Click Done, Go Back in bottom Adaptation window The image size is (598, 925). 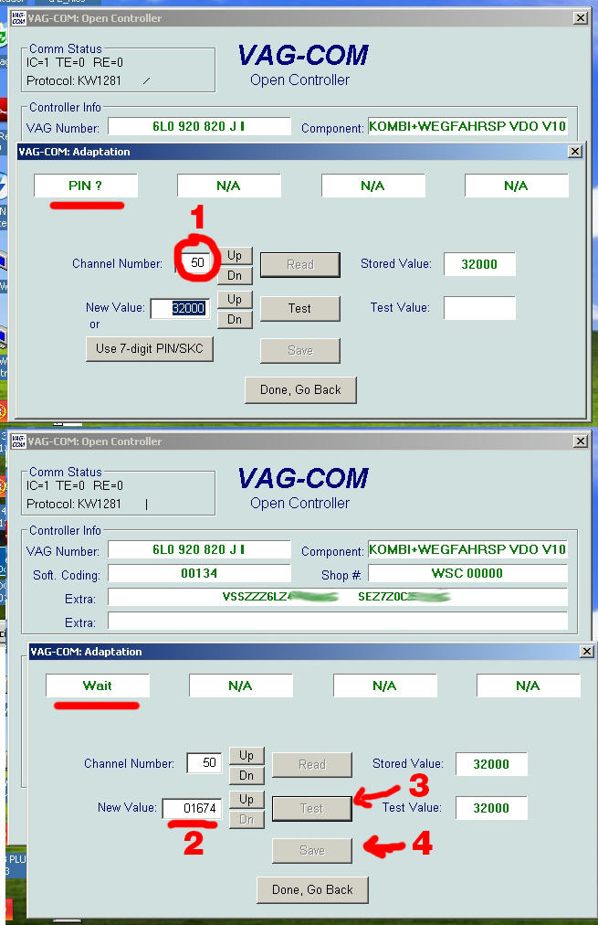tap(312, 889)
